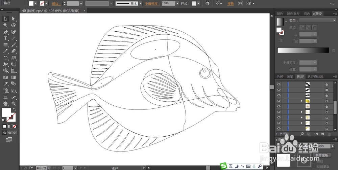This screenshot has height=170, width=338.
Task: Switch to the 颜色参考 panel tab
Action: (x=293, y=14)
